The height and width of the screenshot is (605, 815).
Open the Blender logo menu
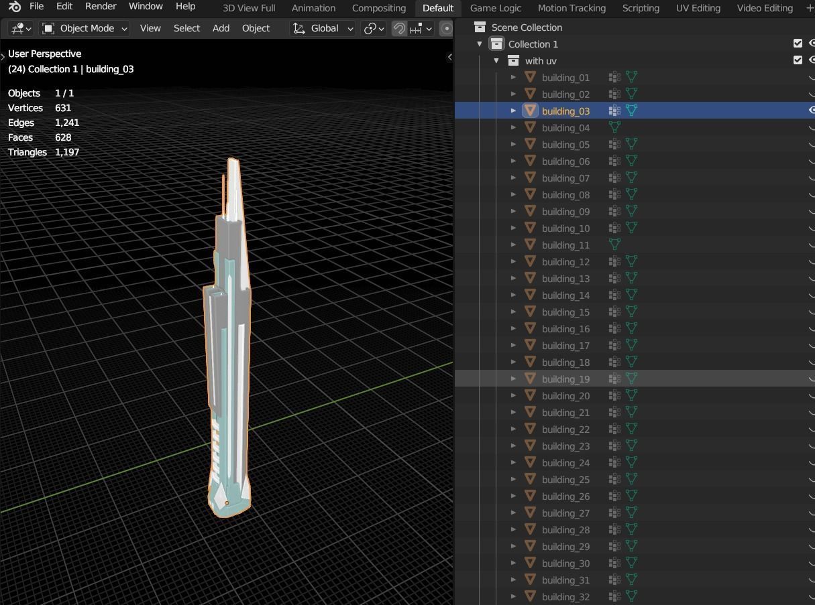click(x=15, y=7)
